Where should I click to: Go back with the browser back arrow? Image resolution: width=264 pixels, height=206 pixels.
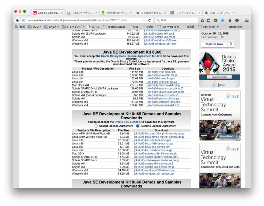click(17, 20)
